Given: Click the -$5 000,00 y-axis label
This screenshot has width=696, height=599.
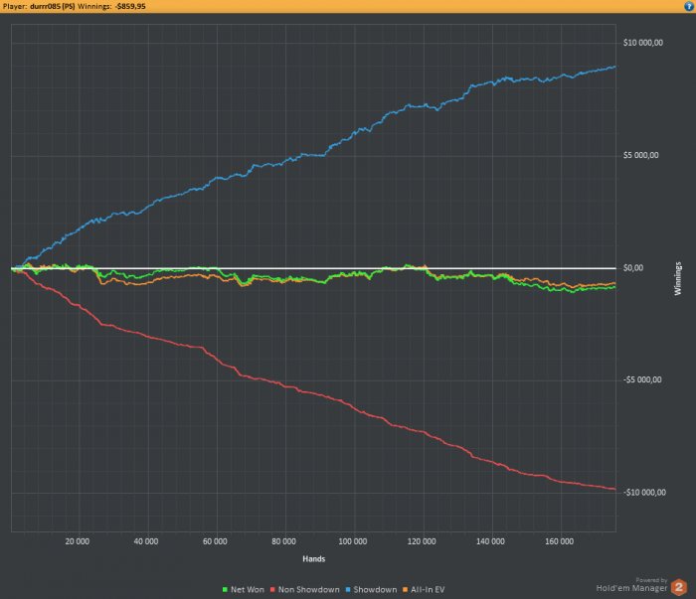Looking at the screenshot, I should 642,379.
